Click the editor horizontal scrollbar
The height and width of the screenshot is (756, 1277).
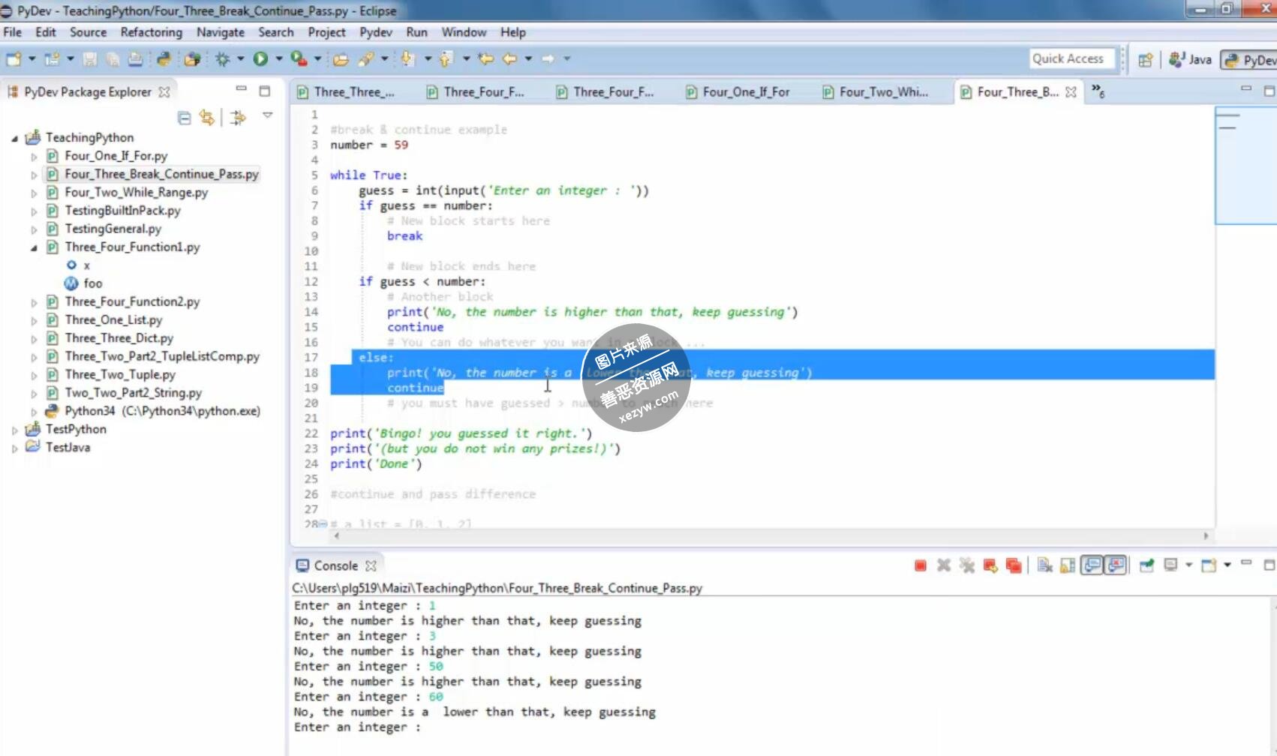coord(750,535)
